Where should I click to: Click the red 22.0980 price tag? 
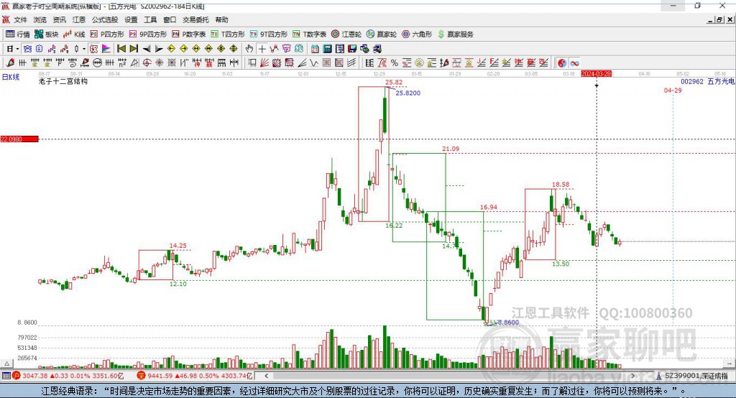19,139
